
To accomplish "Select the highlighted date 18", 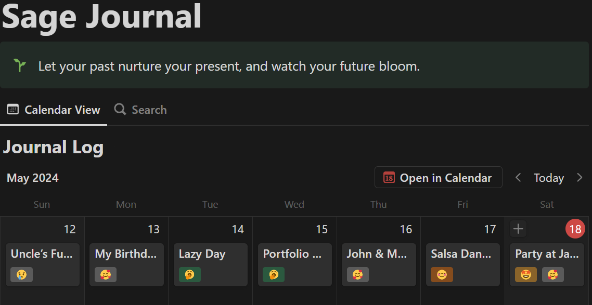I will (575, 229).
